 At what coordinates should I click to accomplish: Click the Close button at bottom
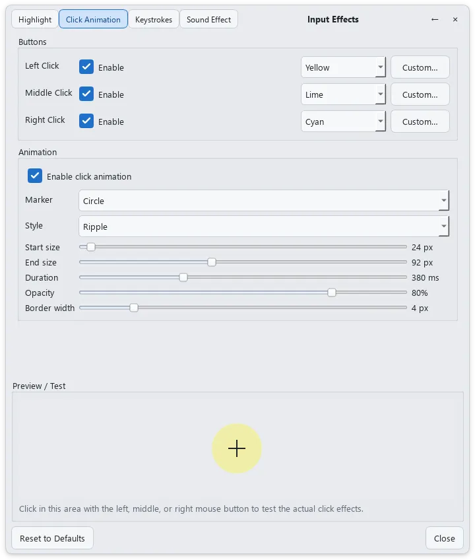[444, 538]
